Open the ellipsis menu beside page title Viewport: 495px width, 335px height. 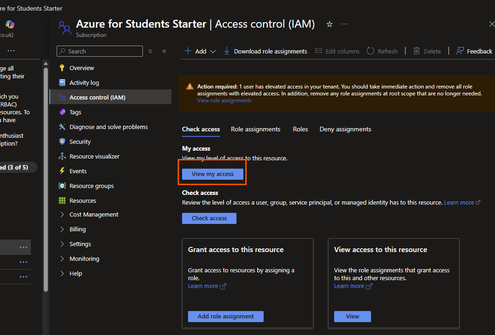344,24
